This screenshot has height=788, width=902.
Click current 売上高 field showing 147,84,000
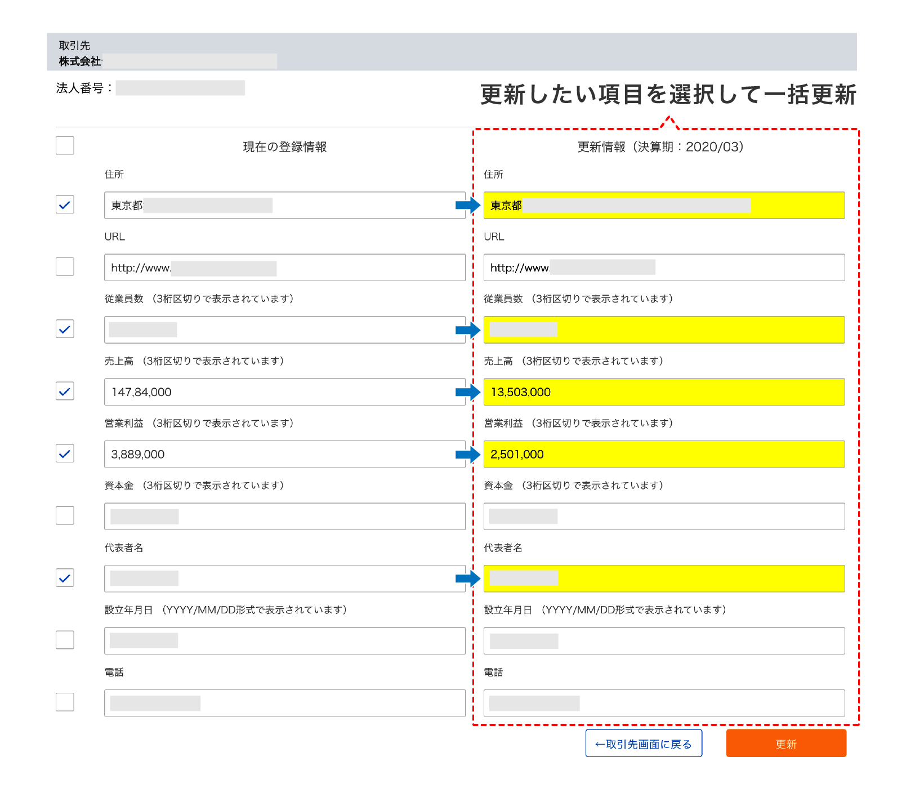(285, 392)
